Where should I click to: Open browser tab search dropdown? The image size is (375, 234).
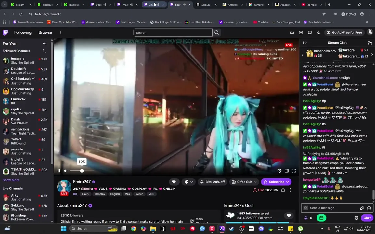(x=4, y=4)
